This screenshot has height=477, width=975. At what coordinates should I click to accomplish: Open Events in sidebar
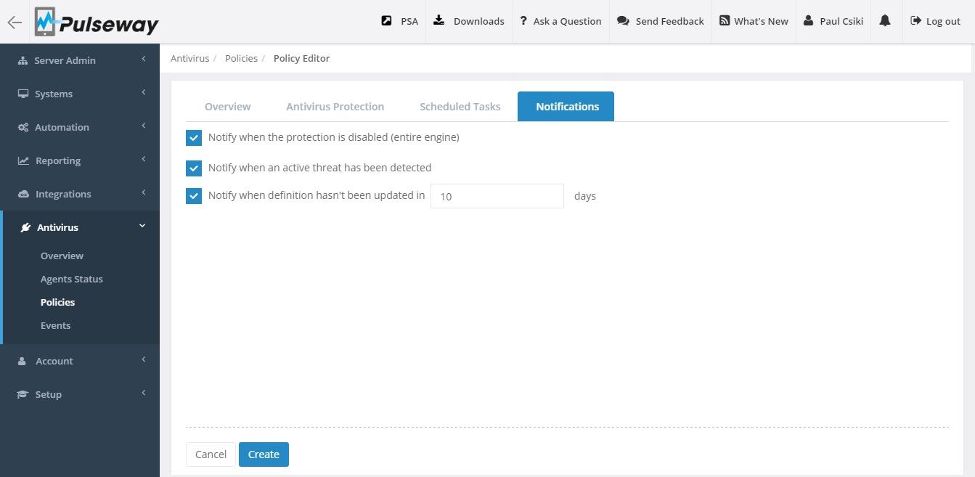(55, 326)
